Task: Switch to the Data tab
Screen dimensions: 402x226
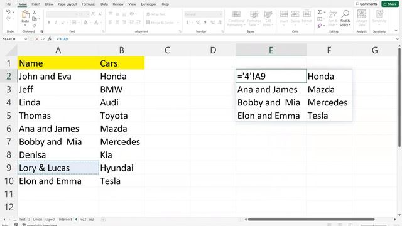Action: 104,4
